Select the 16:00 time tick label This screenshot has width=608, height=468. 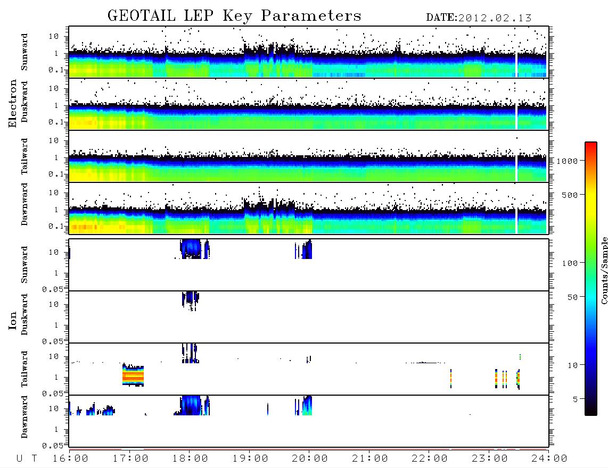tap(70, 459)
